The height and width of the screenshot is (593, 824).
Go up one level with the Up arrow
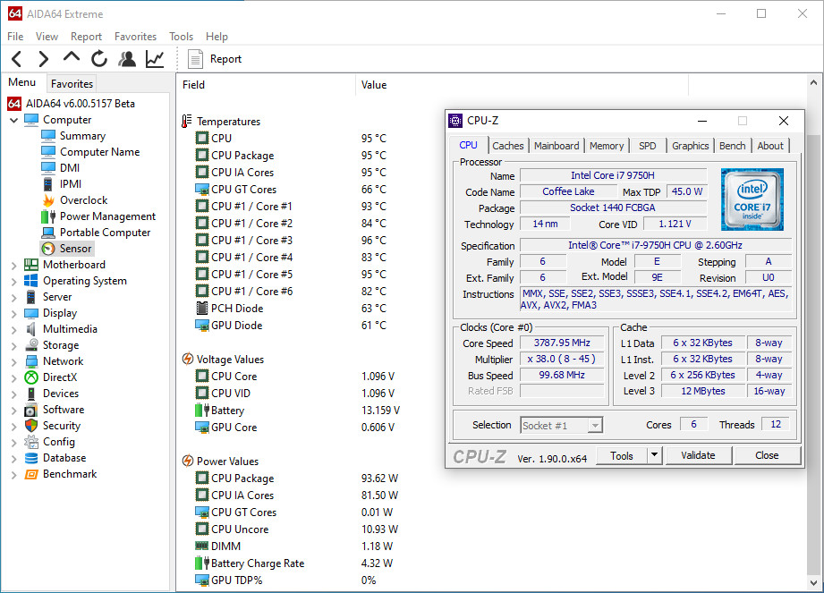(x=72, y=57)
